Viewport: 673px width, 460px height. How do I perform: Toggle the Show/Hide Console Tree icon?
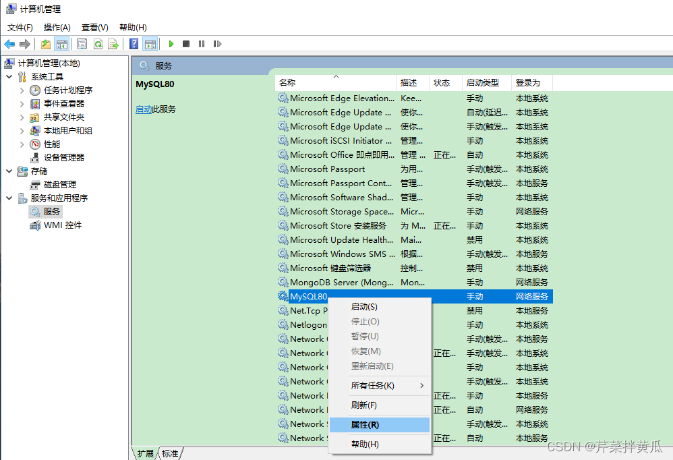pyautogui.click(x=62, y=44)
